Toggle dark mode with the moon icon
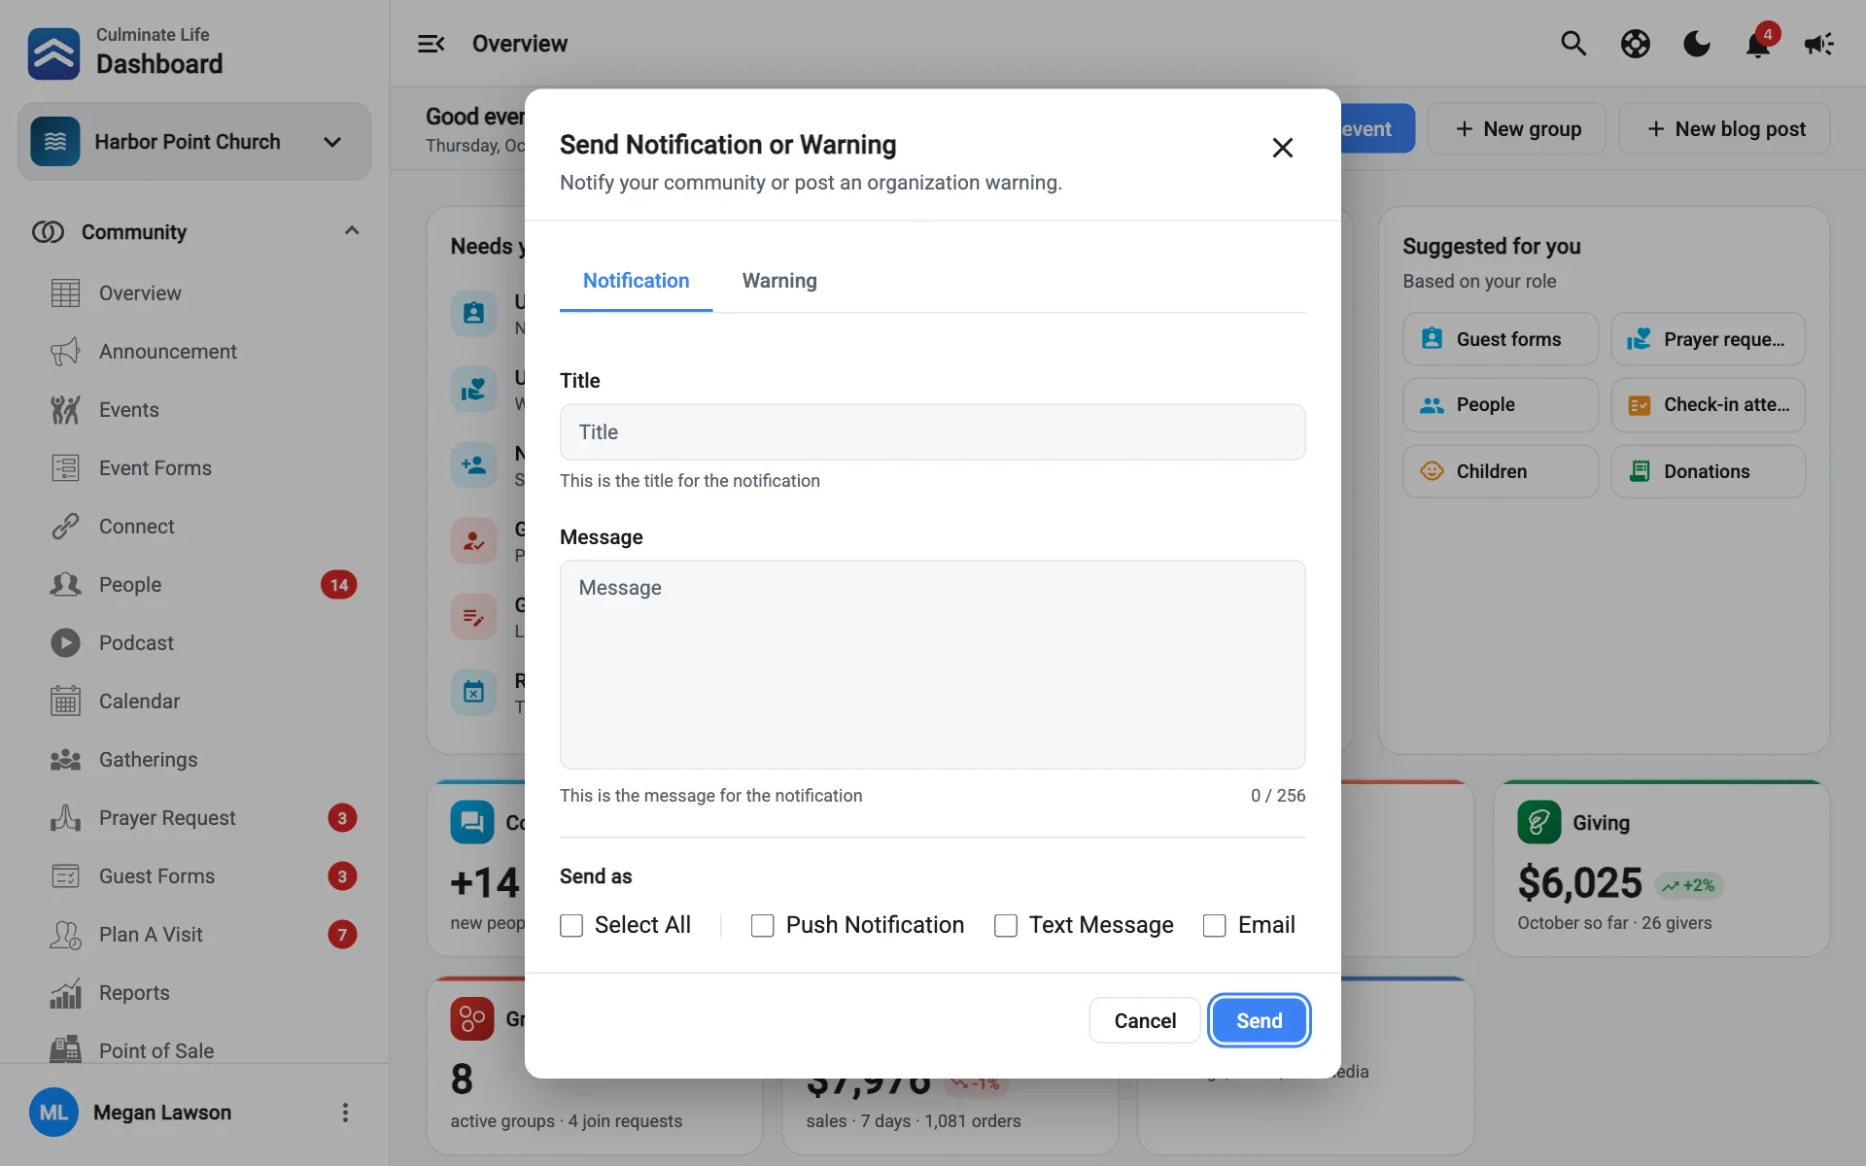 coord(1697,44)
